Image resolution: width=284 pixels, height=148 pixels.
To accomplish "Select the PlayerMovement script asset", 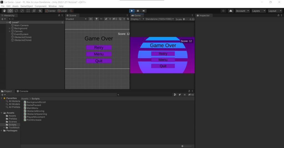I will [x=36, y=117].
